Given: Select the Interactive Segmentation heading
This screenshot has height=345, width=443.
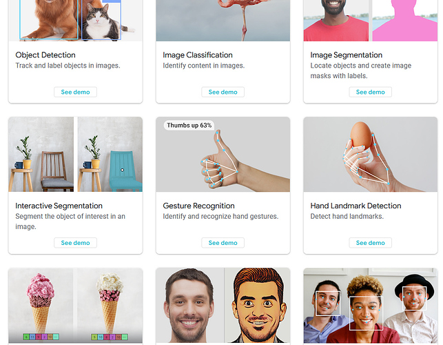Looking at the screenshot, I should pyautogui.click(x=59, y=206).
